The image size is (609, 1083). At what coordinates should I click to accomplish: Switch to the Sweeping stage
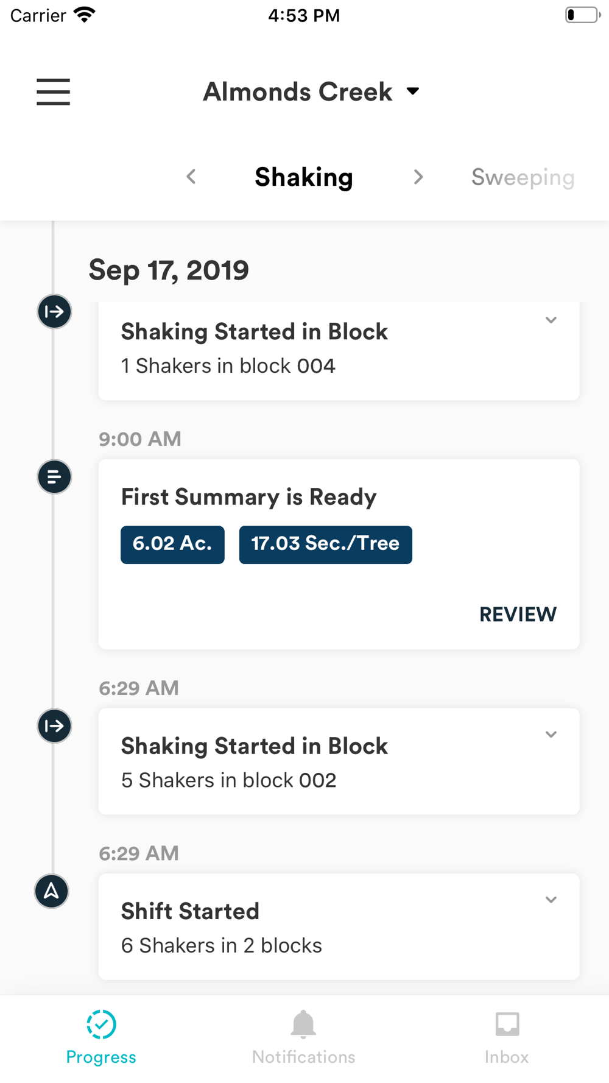coord(523,177)
